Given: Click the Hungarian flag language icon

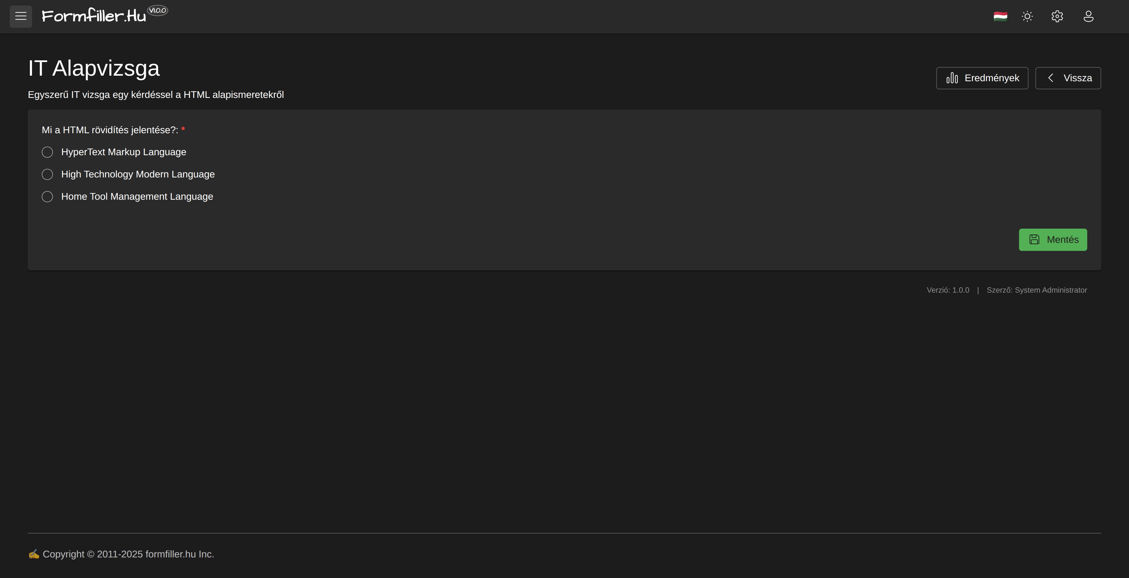Looking at the screenshot, I should 1000,17.
